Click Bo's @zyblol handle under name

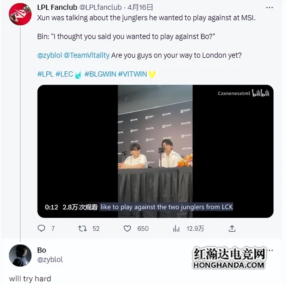pos(50,259)
